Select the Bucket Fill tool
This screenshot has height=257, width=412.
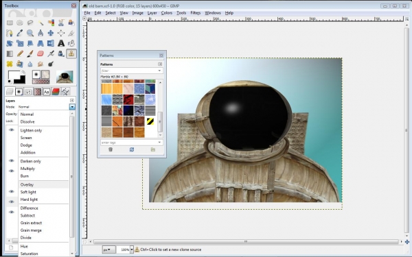click(x=71, y=43)
